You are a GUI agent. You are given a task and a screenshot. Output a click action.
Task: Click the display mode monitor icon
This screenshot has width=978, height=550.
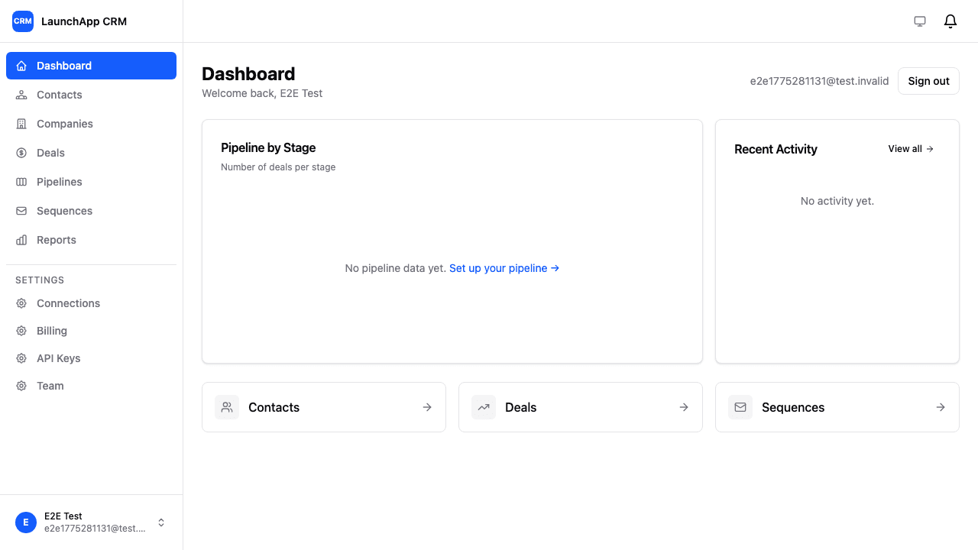click(x=920, y=21)
